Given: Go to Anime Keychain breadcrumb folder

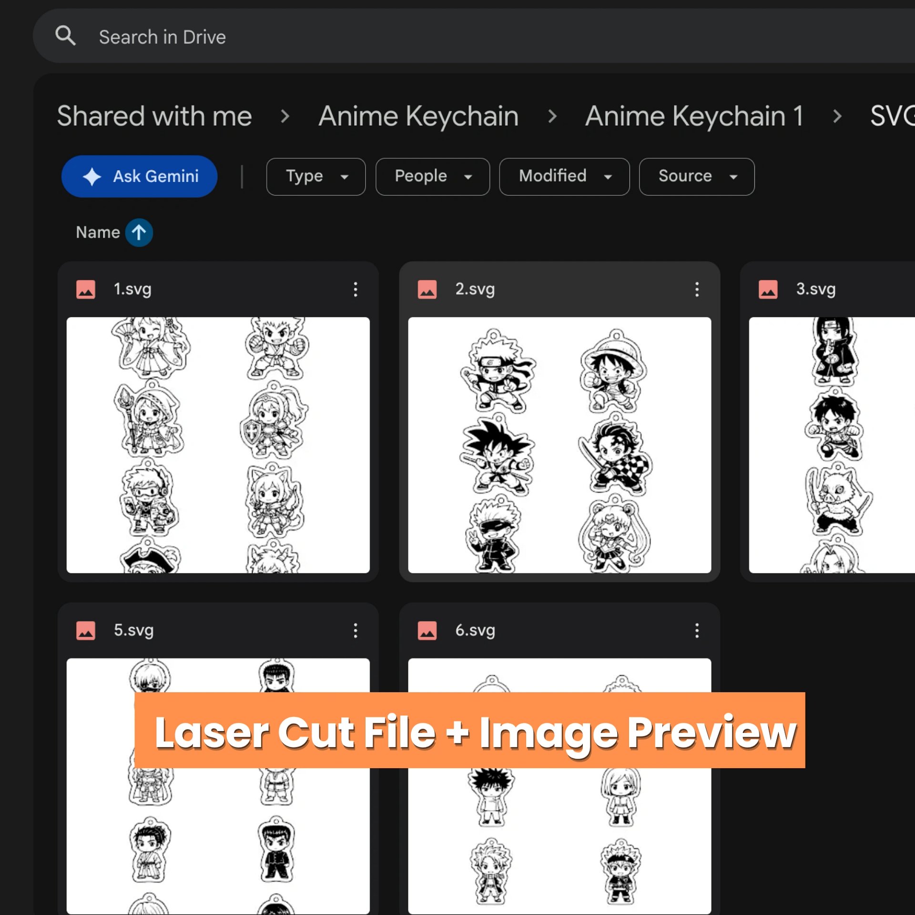Looking at the screenshot, I should [x=418, y=116].
